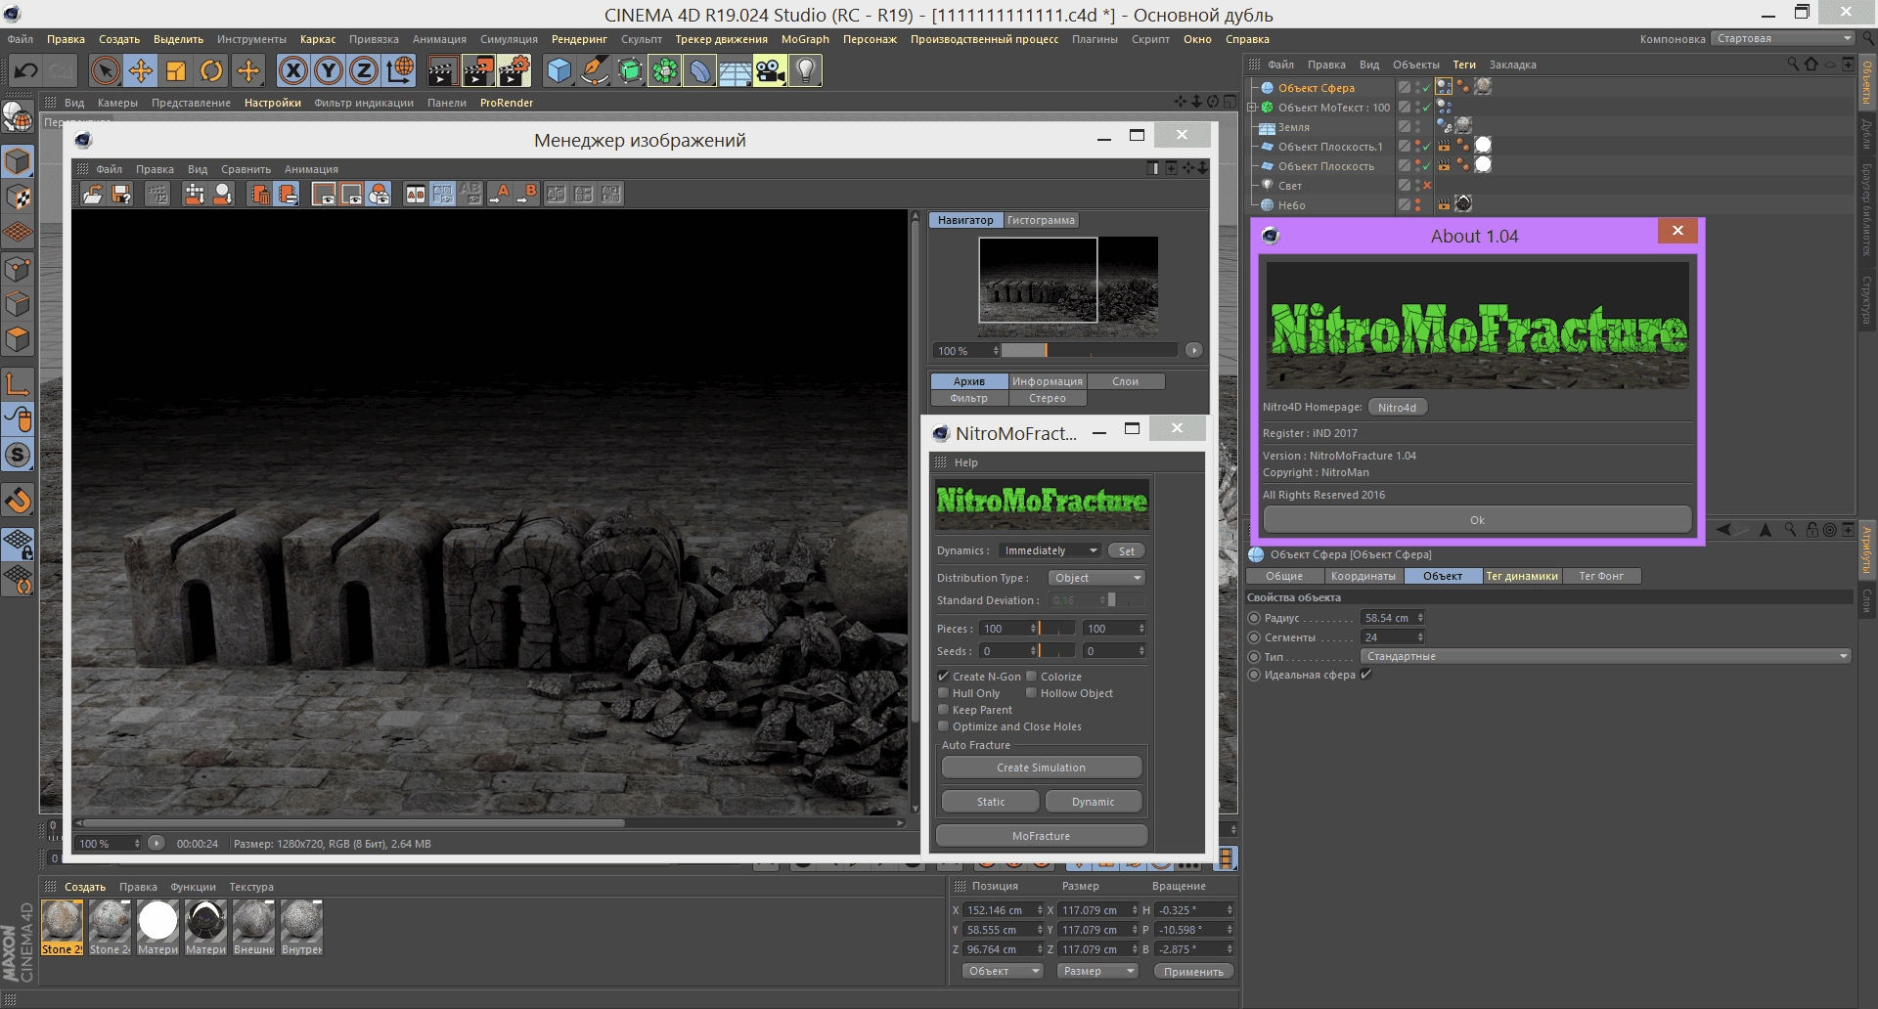Open the Размер coordinate dropdown
Screen dimensions: 1878x1009
[x=1097, y=971]
